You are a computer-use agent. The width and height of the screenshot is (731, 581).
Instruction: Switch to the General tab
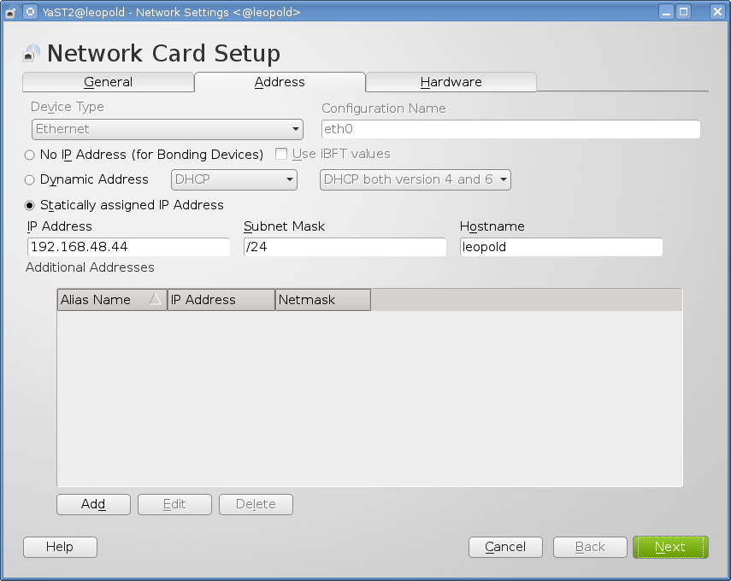pos(108,82)
